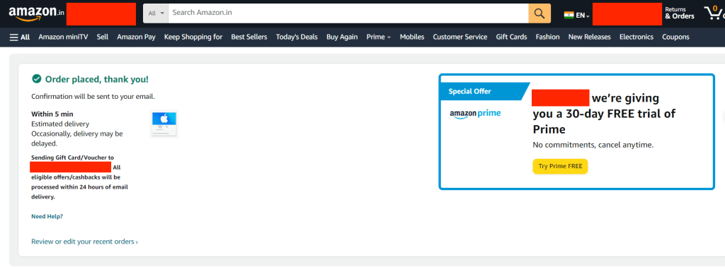Go to Amazon miniTV
Image resolution: width=725 pixels, height=267 pixels.
tap(63, 37)
